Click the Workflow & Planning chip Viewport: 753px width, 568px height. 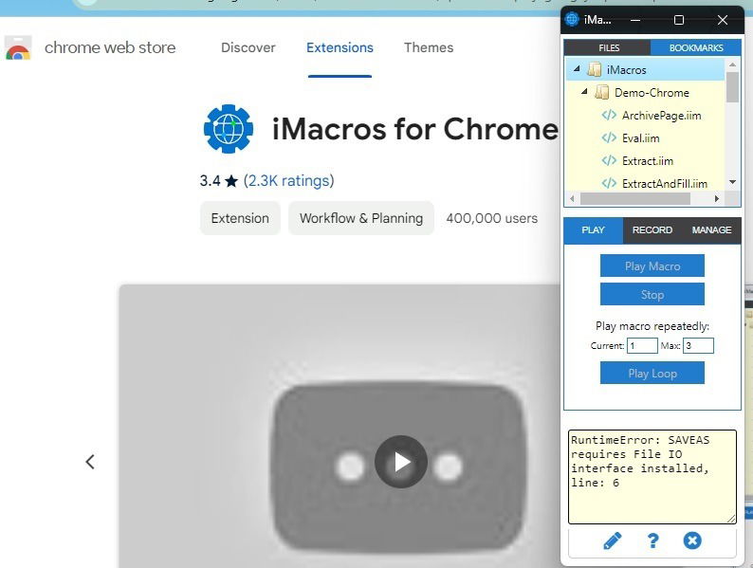pos(361,218)
